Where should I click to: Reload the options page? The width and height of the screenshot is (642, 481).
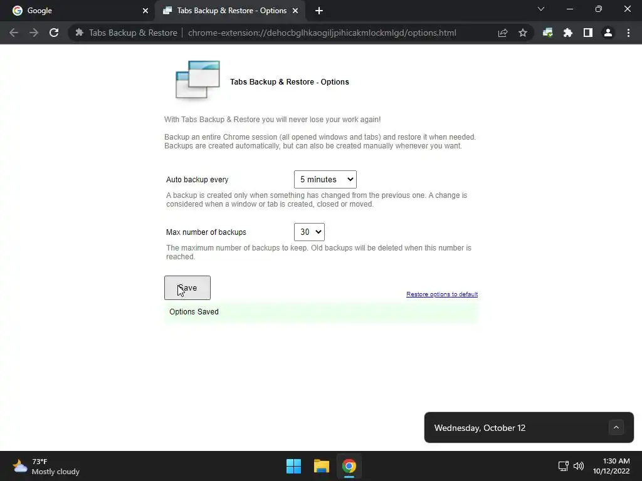(54, 33)
